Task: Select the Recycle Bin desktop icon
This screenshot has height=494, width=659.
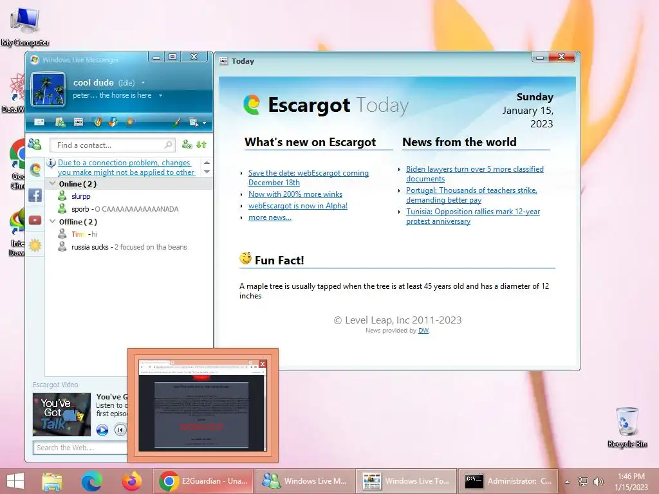Action: [x=627, y=427]
